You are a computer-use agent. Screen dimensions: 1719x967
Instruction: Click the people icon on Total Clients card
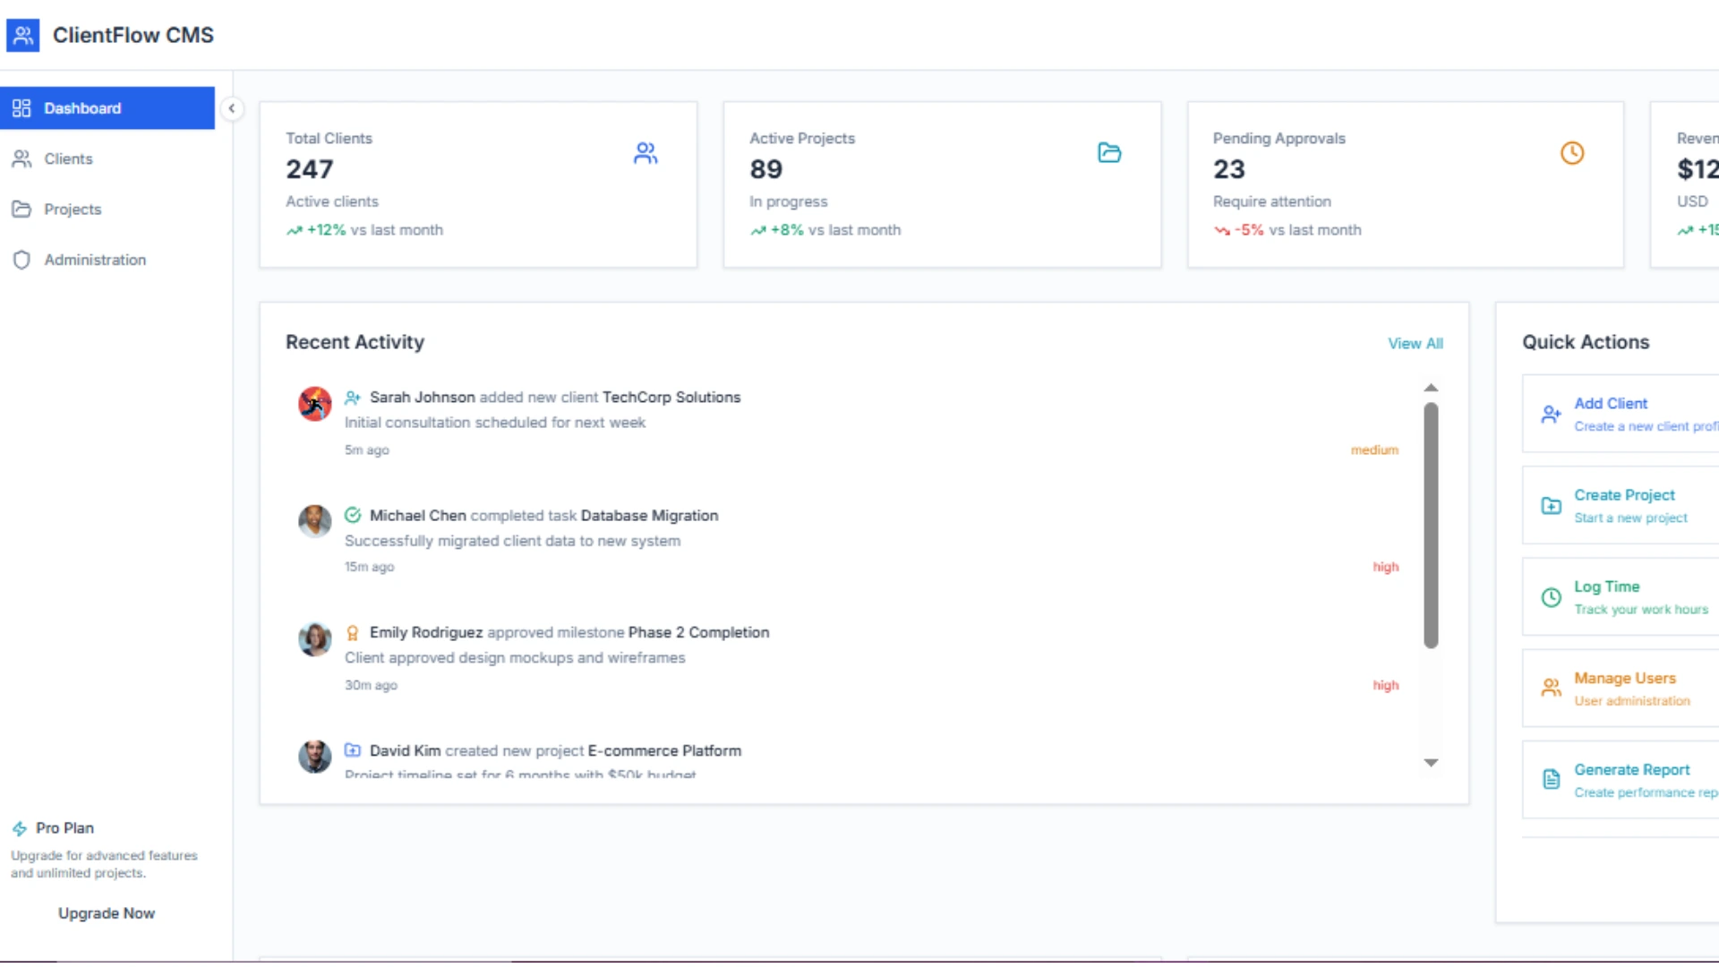coord(646,152)
